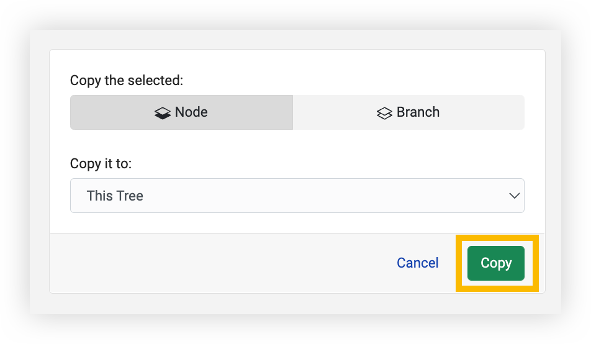This screenshot has height=344, width=591.
Task: Select the Node copy option
Action: 181,112
